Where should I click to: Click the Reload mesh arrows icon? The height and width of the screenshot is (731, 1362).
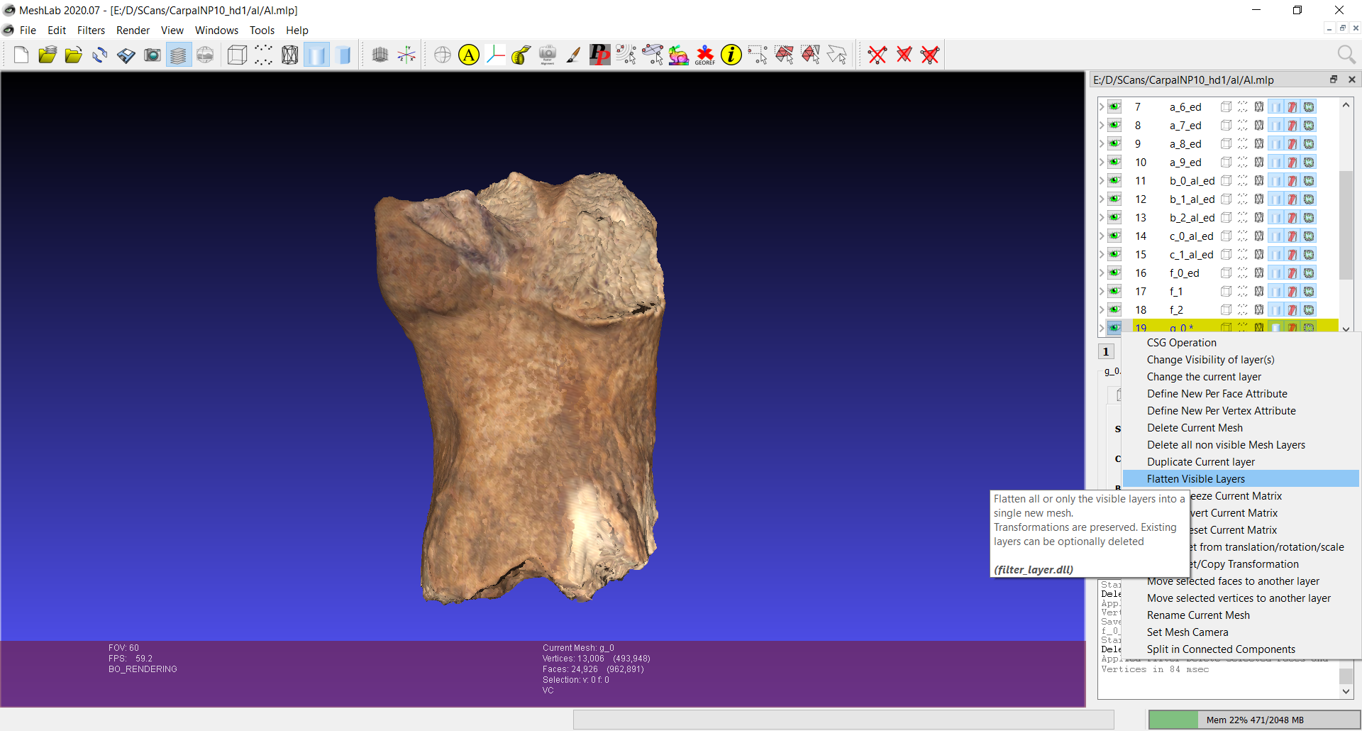click(x=100, y=55)
